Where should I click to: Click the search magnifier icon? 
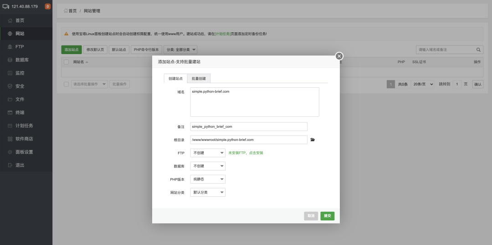(478, 50)
